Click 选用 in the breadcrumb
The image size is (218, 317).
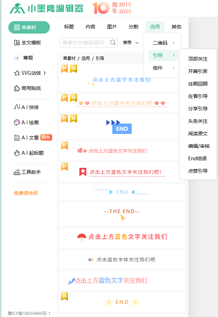[x=86, y=58]
